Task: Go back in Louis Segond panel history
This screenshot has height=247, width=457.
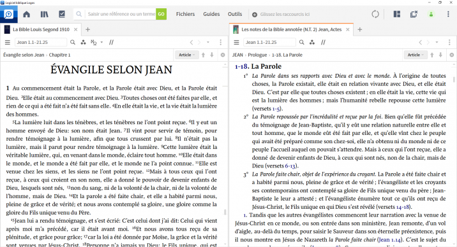Action: coord(191,43)
